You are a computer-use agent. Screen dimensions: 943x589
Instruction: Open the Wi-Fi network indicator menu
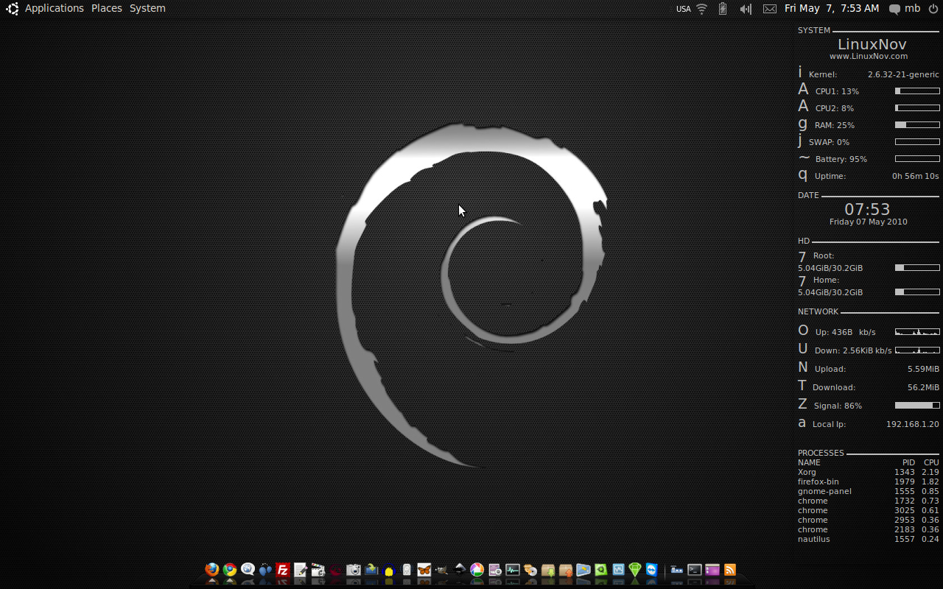tap(702, 9)
